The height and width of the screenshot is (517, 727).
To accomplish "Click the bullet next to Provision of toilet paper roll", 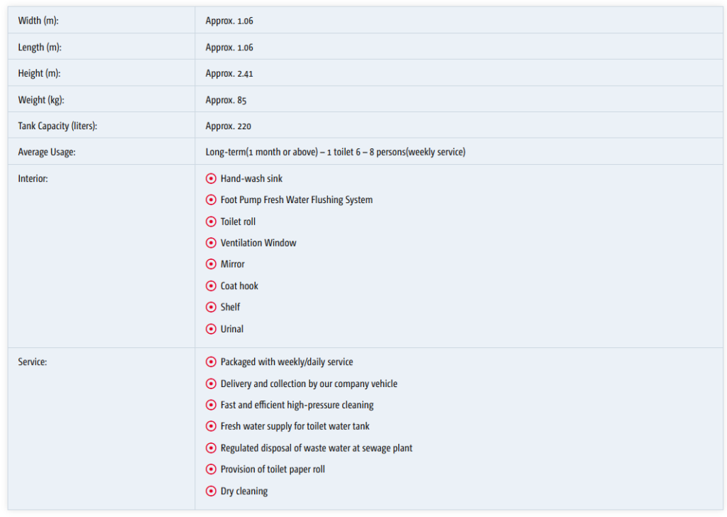I will point(211,469).
